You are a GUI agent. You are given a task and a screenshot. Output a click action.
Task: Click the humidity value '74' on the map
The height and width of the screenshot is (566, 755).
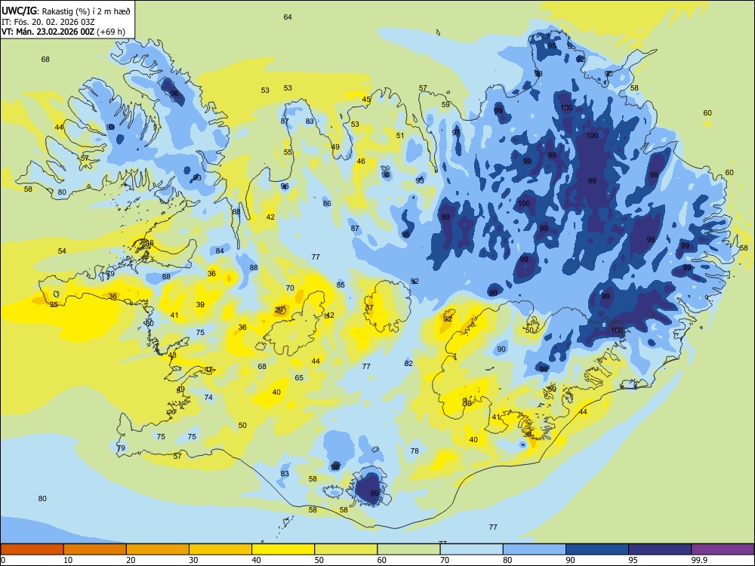point(208,397)
